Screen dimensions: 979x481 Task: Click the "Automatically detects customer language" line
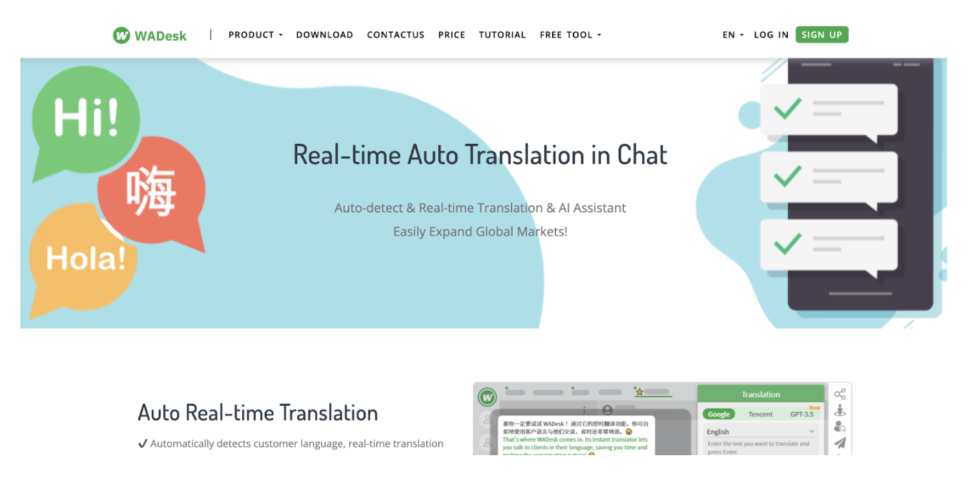[x=291, y=444]
